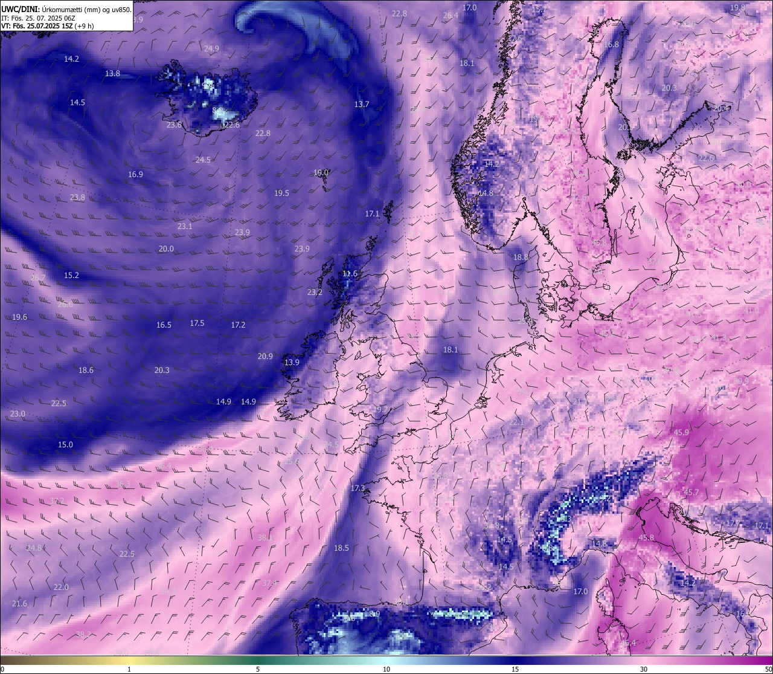This screenshot has width=773, height=674.
Task: Click the 26.4 value at the top edge
Action: point(451,15)
